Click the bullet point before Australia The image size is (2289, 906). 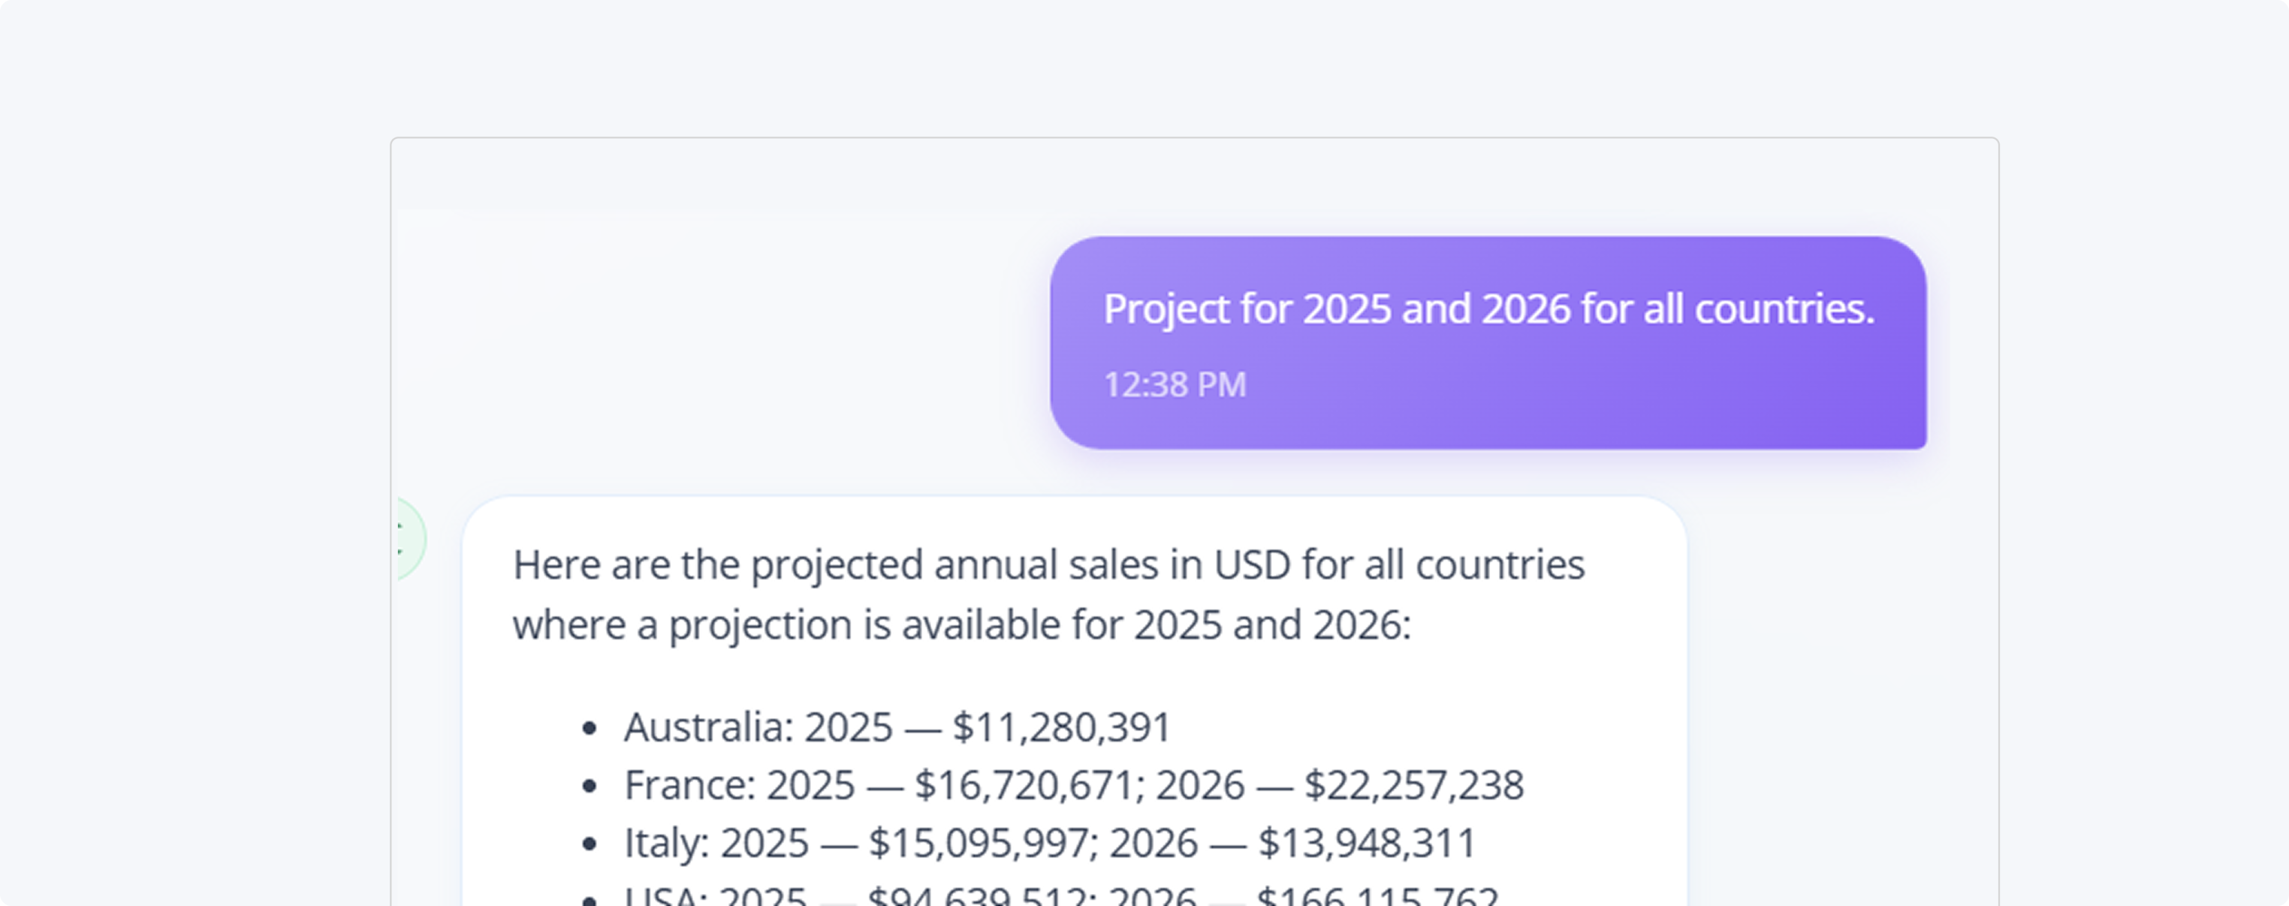588,728
